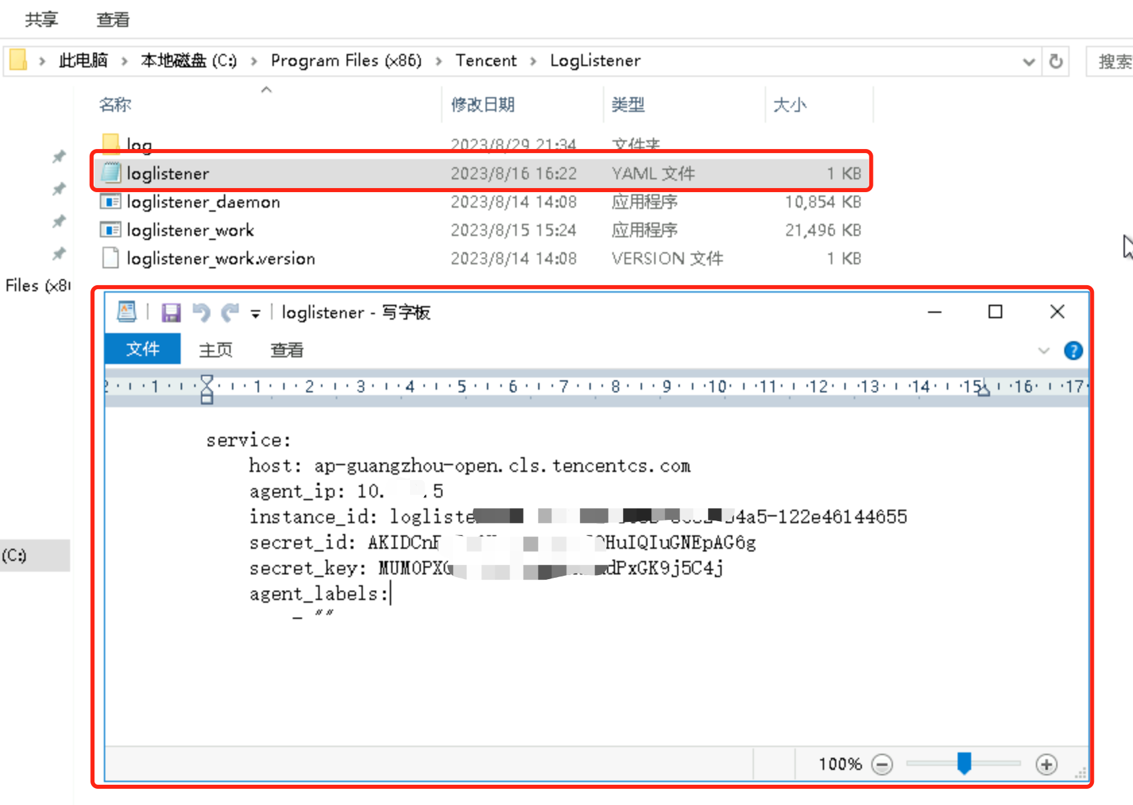This screenshot has height=805, width=1133.
Task: Click the host line with ap-guangzhou-open.cls.tencentcs.com
Action: point(469,466)
